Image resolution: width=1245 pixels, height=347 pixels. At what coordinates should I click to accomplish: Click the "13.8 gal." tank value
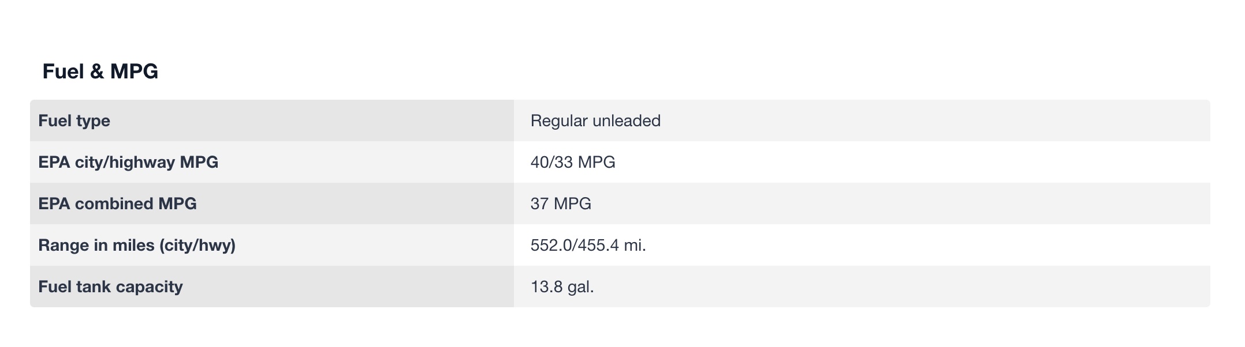562,287
